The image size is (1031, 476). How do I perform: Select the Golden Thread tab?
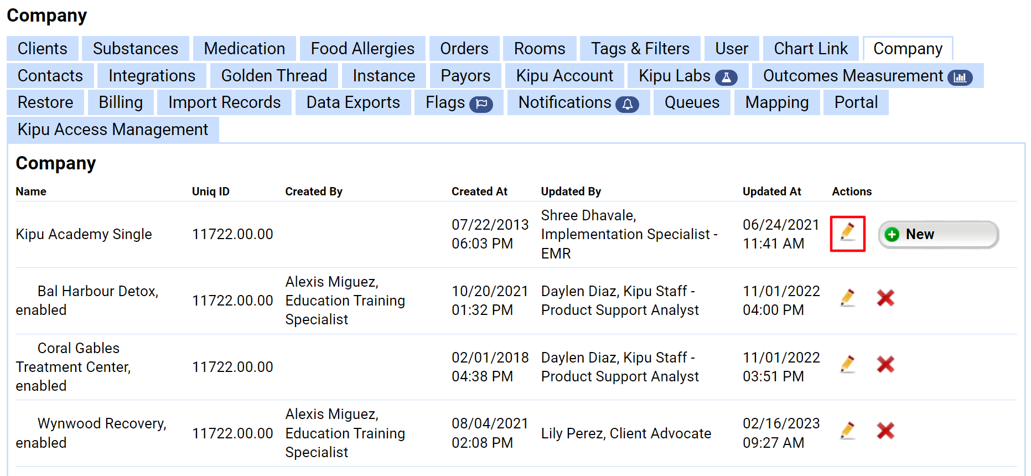pos(273,76)
